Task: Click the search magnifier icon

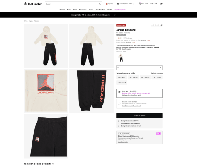Action: 100,4
